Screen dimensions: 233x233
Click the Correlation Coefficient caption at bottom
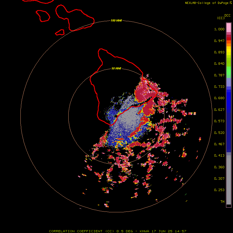tap(118, 231)
